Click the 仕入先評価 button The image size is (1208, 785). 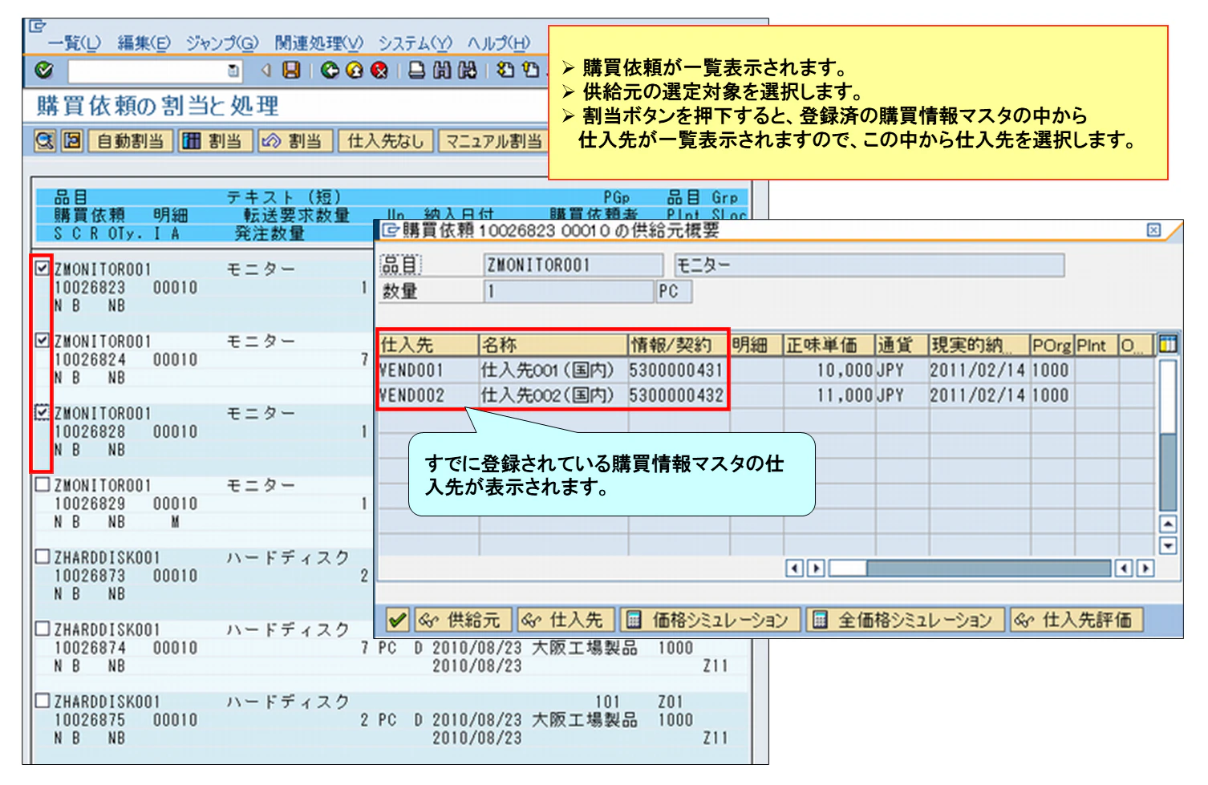click(x=1076, y=620)
